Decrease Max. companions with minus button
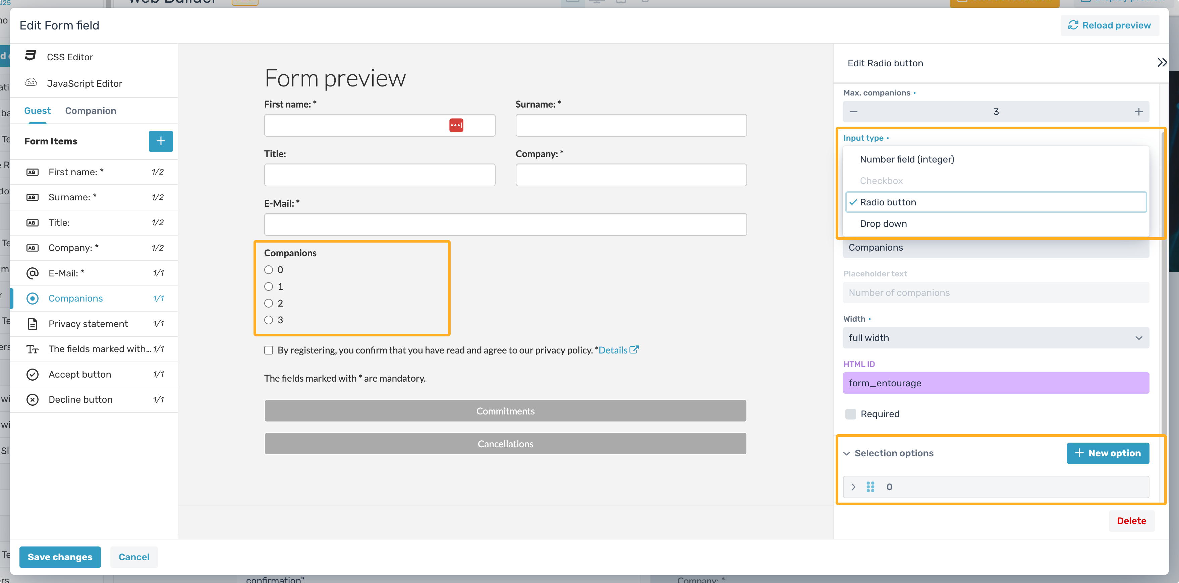Image resolution: width=1179 pixels, height=583 pixels. [853, 111]
